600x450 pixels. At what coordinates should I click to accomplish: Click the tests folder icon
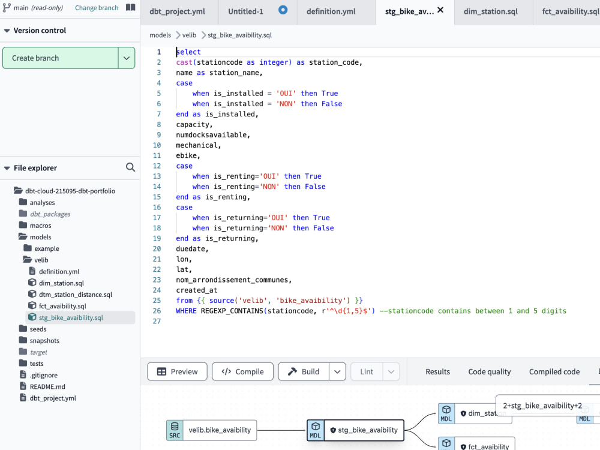(x=23, y=363)
